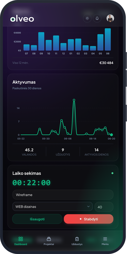This screenshot has width=127, height=254.
Task: Switch to the Projektai tab
Action: pos(49,241)
